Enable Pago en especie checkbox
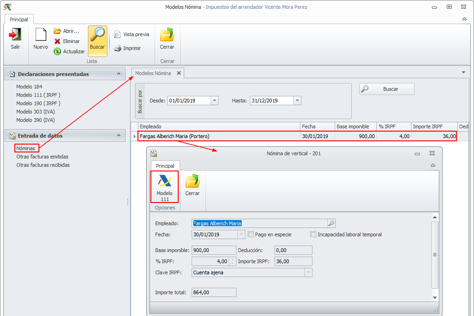Image resolution: width=474 pixels, height=316 pixels. pyautogui.click(x=251, y=234)
